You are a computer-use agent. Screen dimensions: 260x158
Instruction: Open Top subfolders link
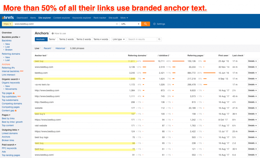tap(9, 97)
